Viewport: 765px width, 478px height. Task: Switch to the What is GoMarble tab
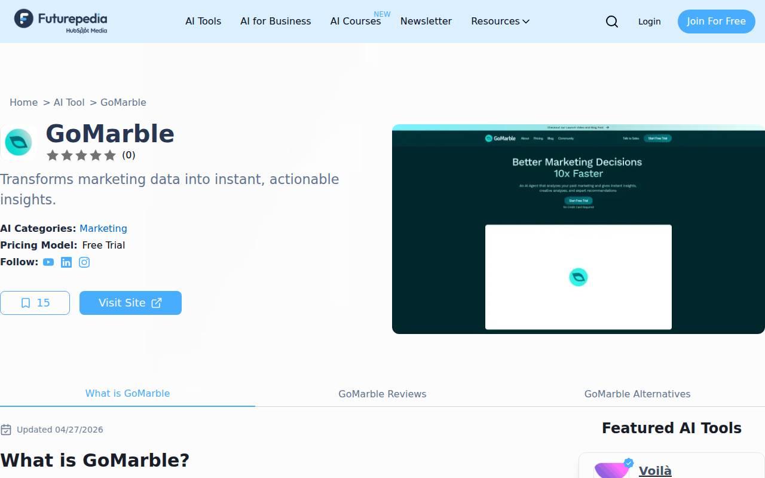pyautogui.click(x=127, y=394)
